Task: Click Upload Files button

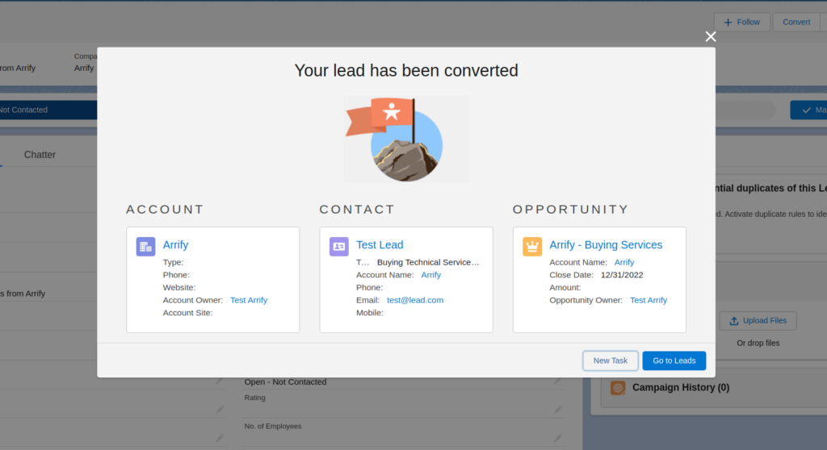Action: [x=758, y=320]
